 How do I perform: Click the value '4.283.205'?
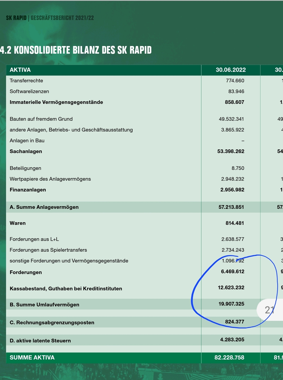coord(232,340)
